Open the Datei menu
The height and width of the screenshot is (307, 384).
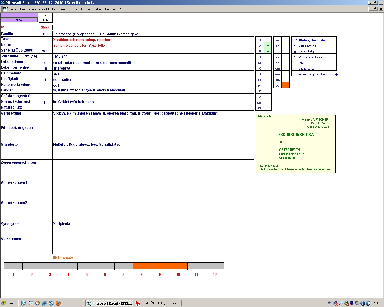tap(13, 9)
